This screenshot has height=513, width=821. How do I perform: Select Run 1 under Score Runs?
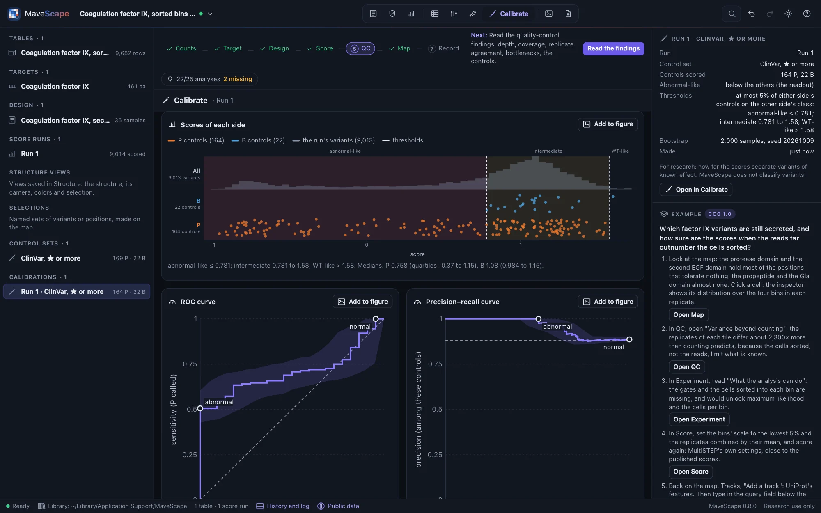pyautogui.click(x=77, y=154)
